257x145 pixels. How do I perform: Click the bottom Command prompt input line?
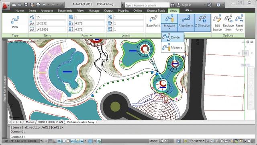pyautogui.click(x=132, y=137)
